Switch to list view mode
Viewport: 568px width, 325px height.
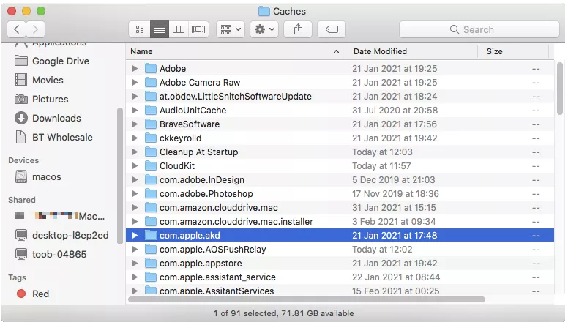coord(159,29)
